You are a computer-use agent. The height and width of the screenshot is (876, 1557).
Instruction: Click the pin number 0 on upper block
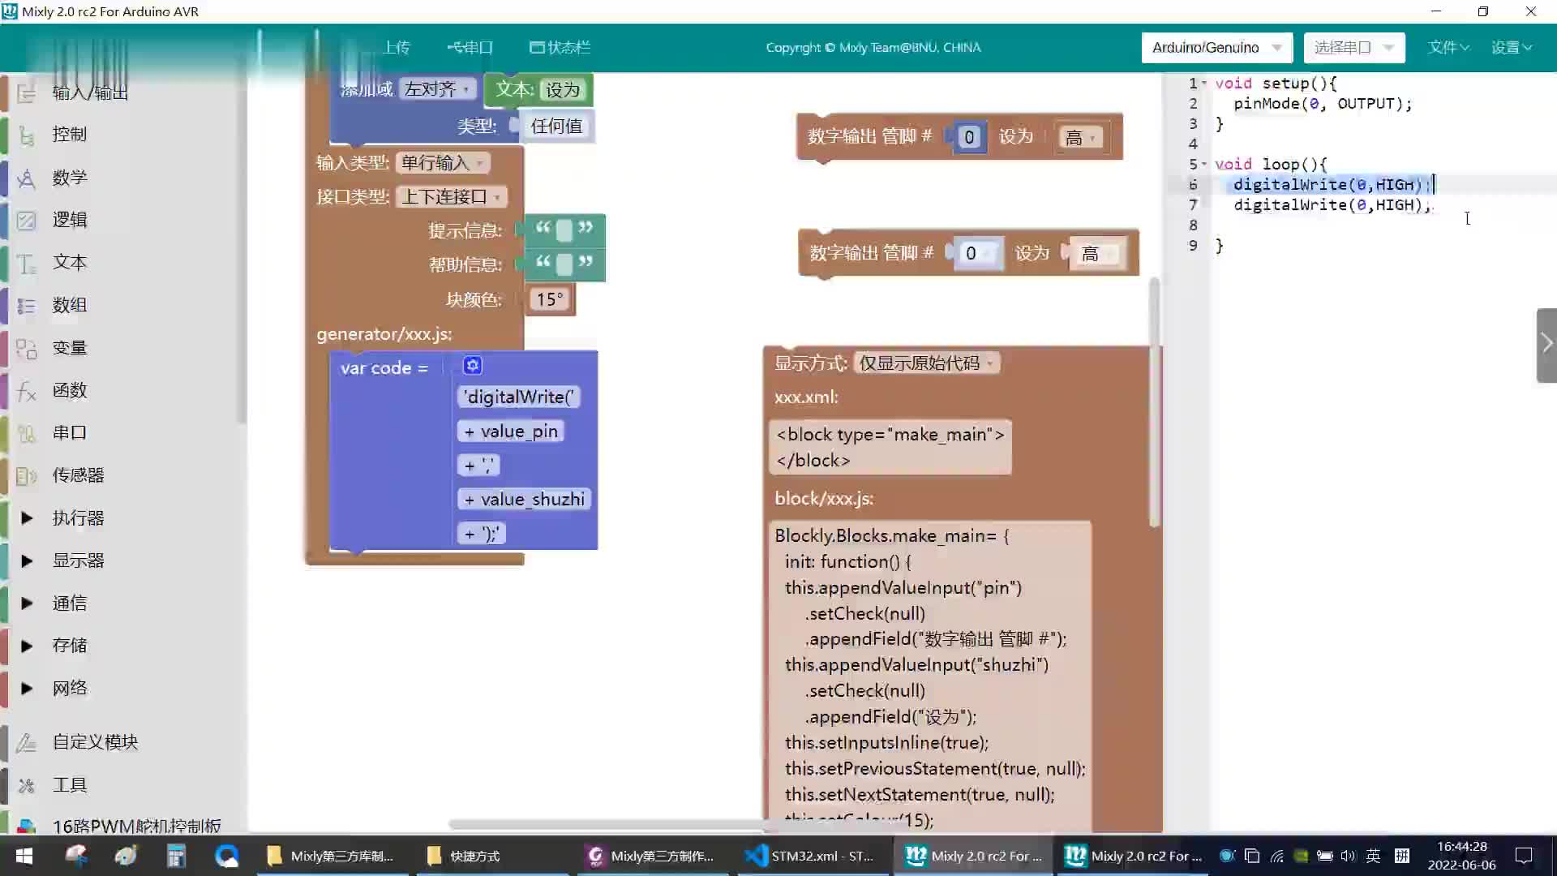click(x=969, y=138)
